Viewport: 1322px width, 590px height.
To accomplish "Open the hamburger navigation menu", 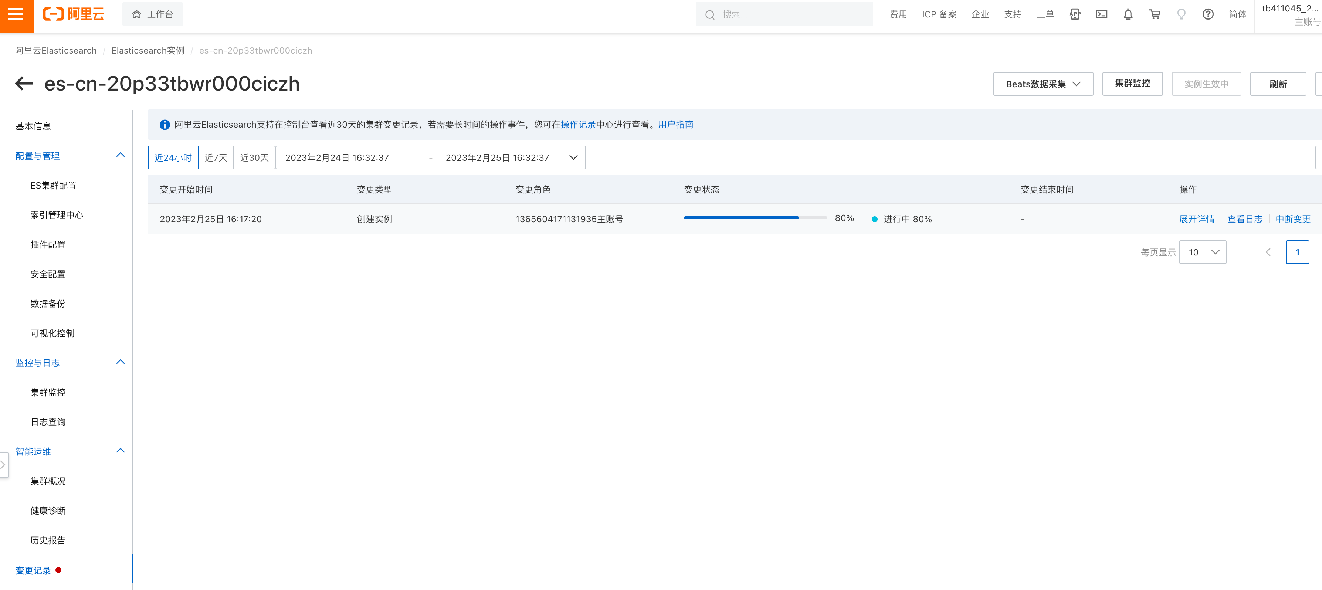I will (16, 14).
